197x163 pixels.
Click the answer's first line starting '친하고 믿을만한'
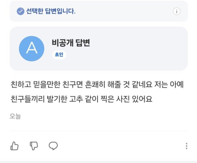click(97, 84)
